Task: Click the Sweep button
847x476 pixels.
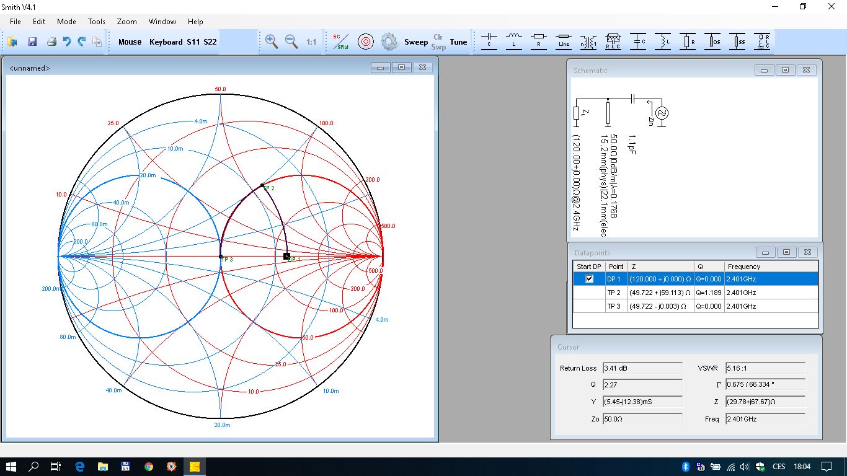Action: [x=416, y=42]
